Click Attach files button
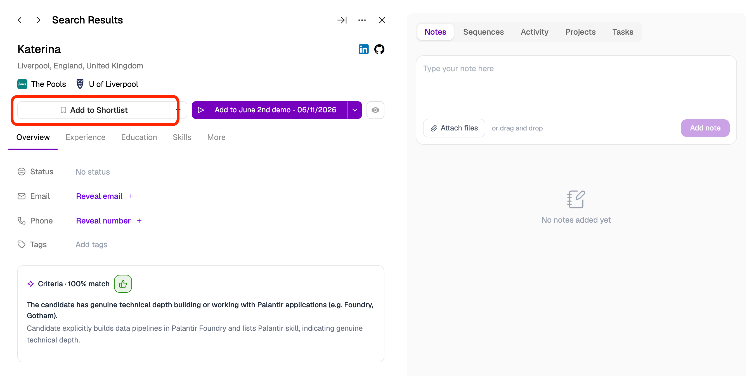 click(x=454, y=128)
